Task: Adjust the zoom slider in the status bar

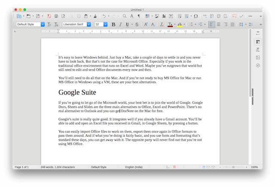Action: point(233,167)
